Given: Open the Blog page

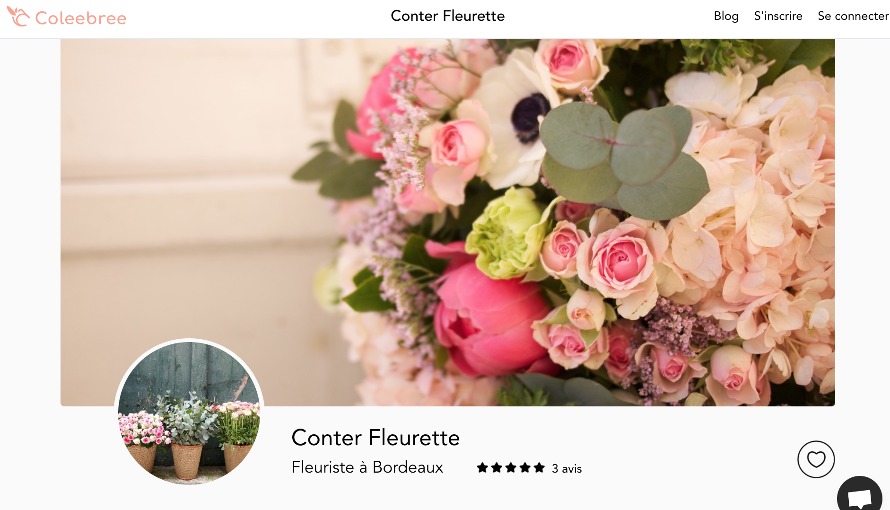Looking at the screenshot, I should (x=726, y=16).
